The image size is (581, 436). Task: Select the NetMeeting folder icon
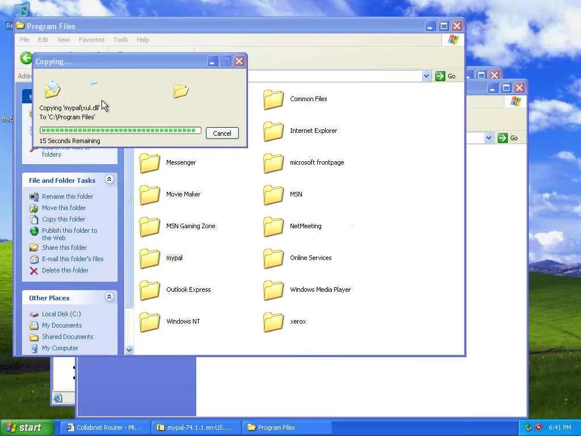pos(273,227)
